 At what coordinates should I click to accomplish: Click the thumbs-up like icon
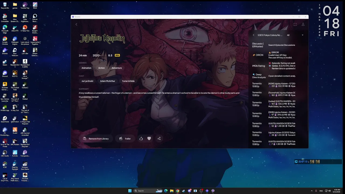pos(141,138)
